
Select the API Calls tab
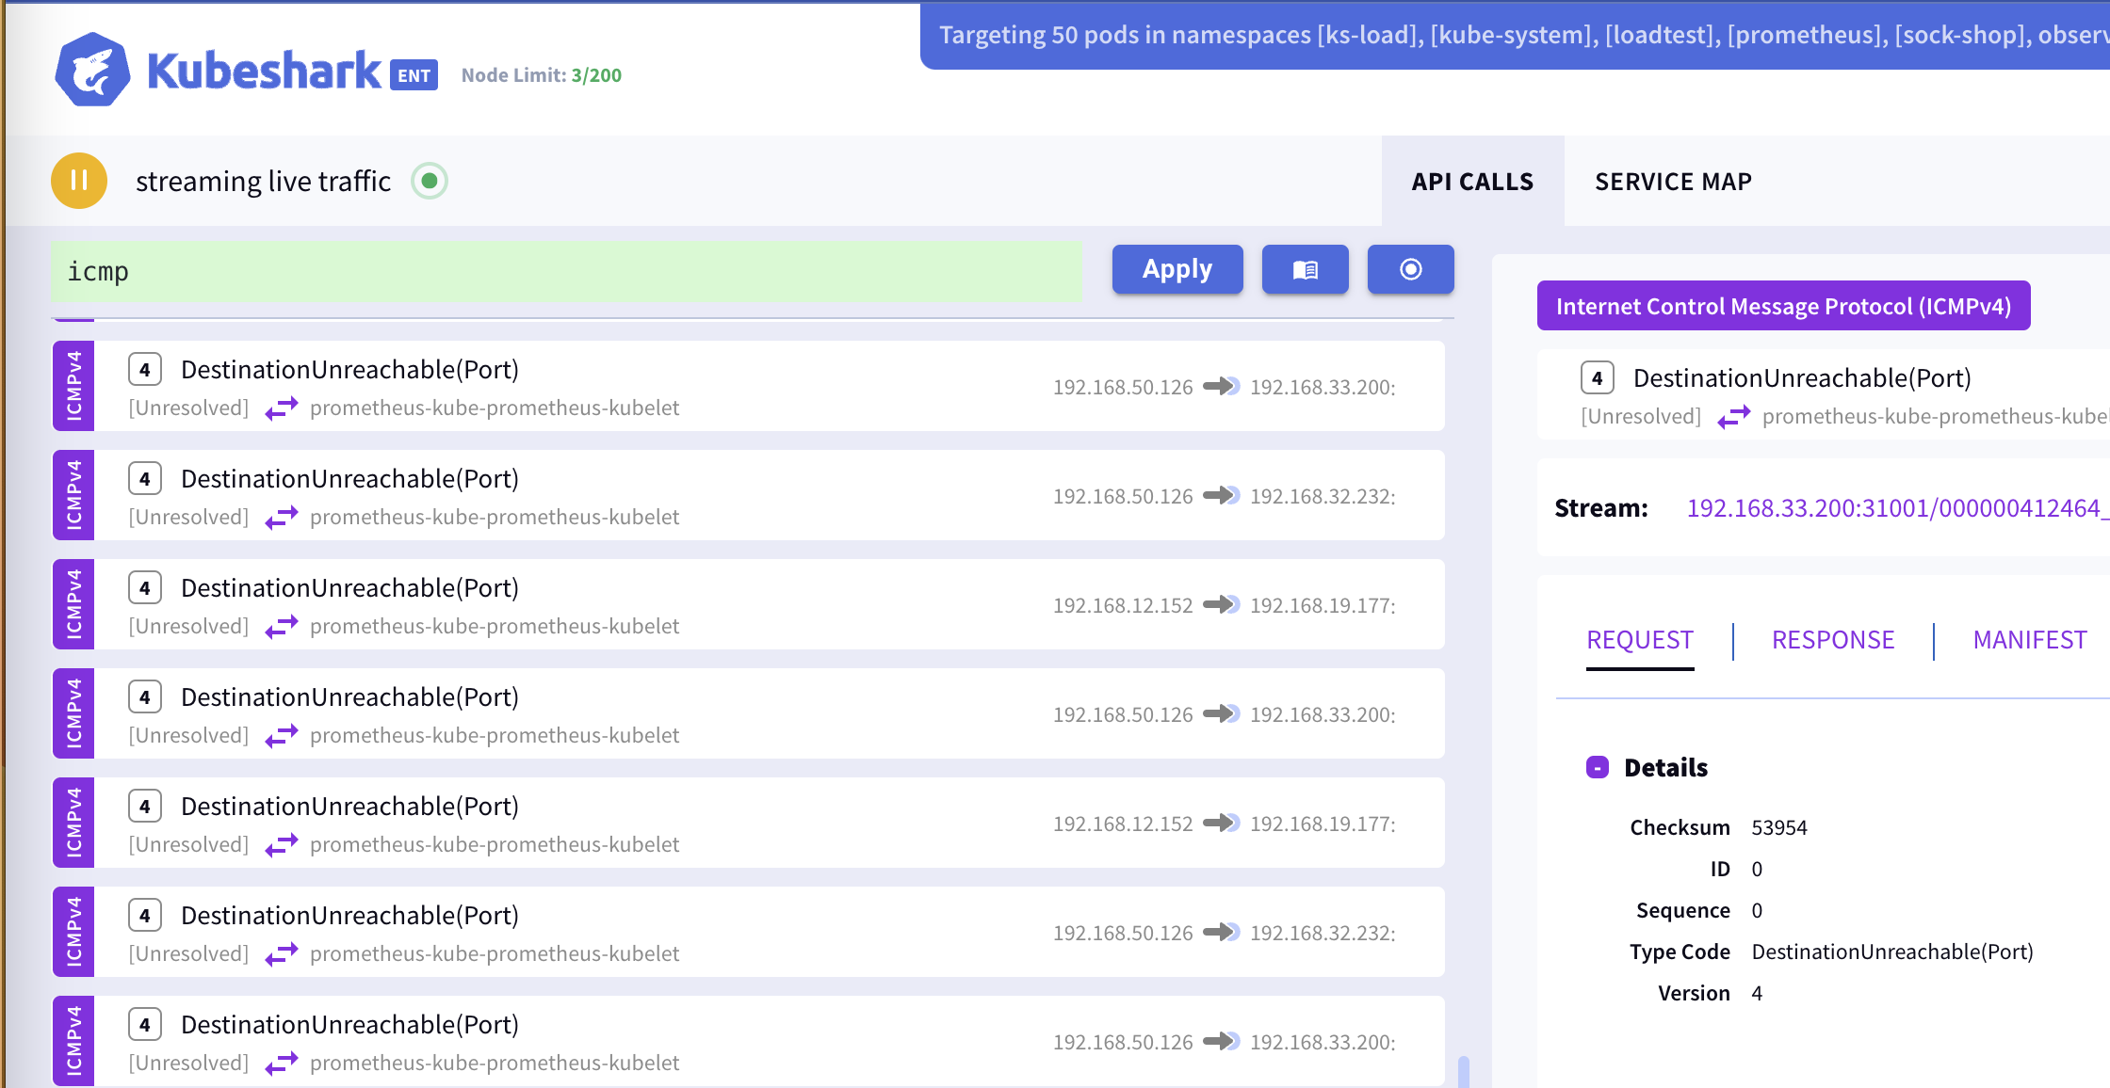1472,182
